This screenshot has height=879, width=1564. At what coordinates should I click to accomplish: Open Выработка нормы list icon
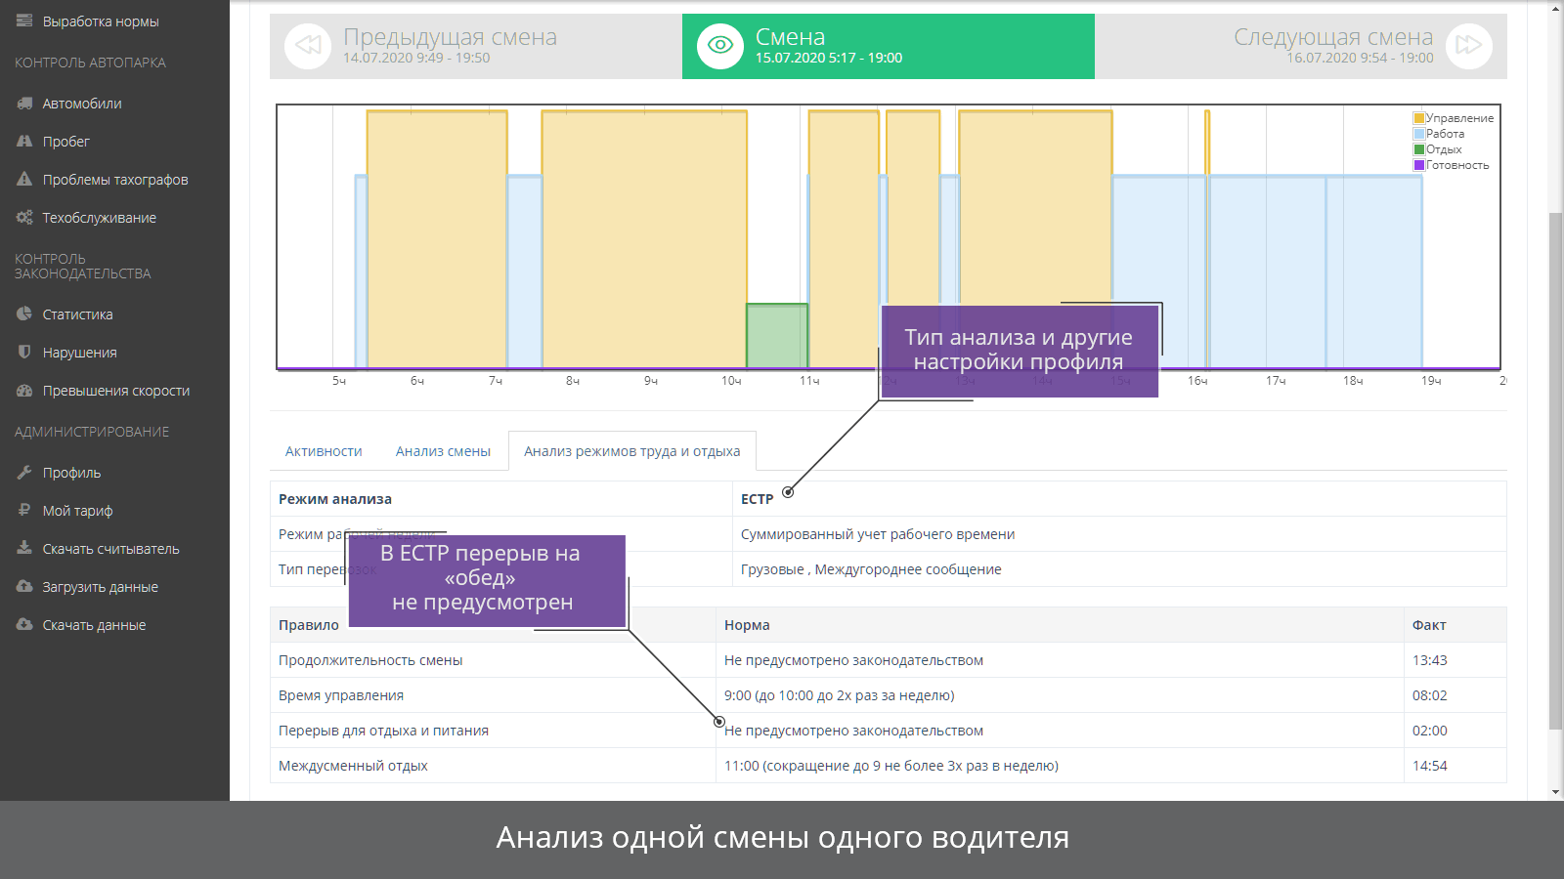(x=24, y=21)
